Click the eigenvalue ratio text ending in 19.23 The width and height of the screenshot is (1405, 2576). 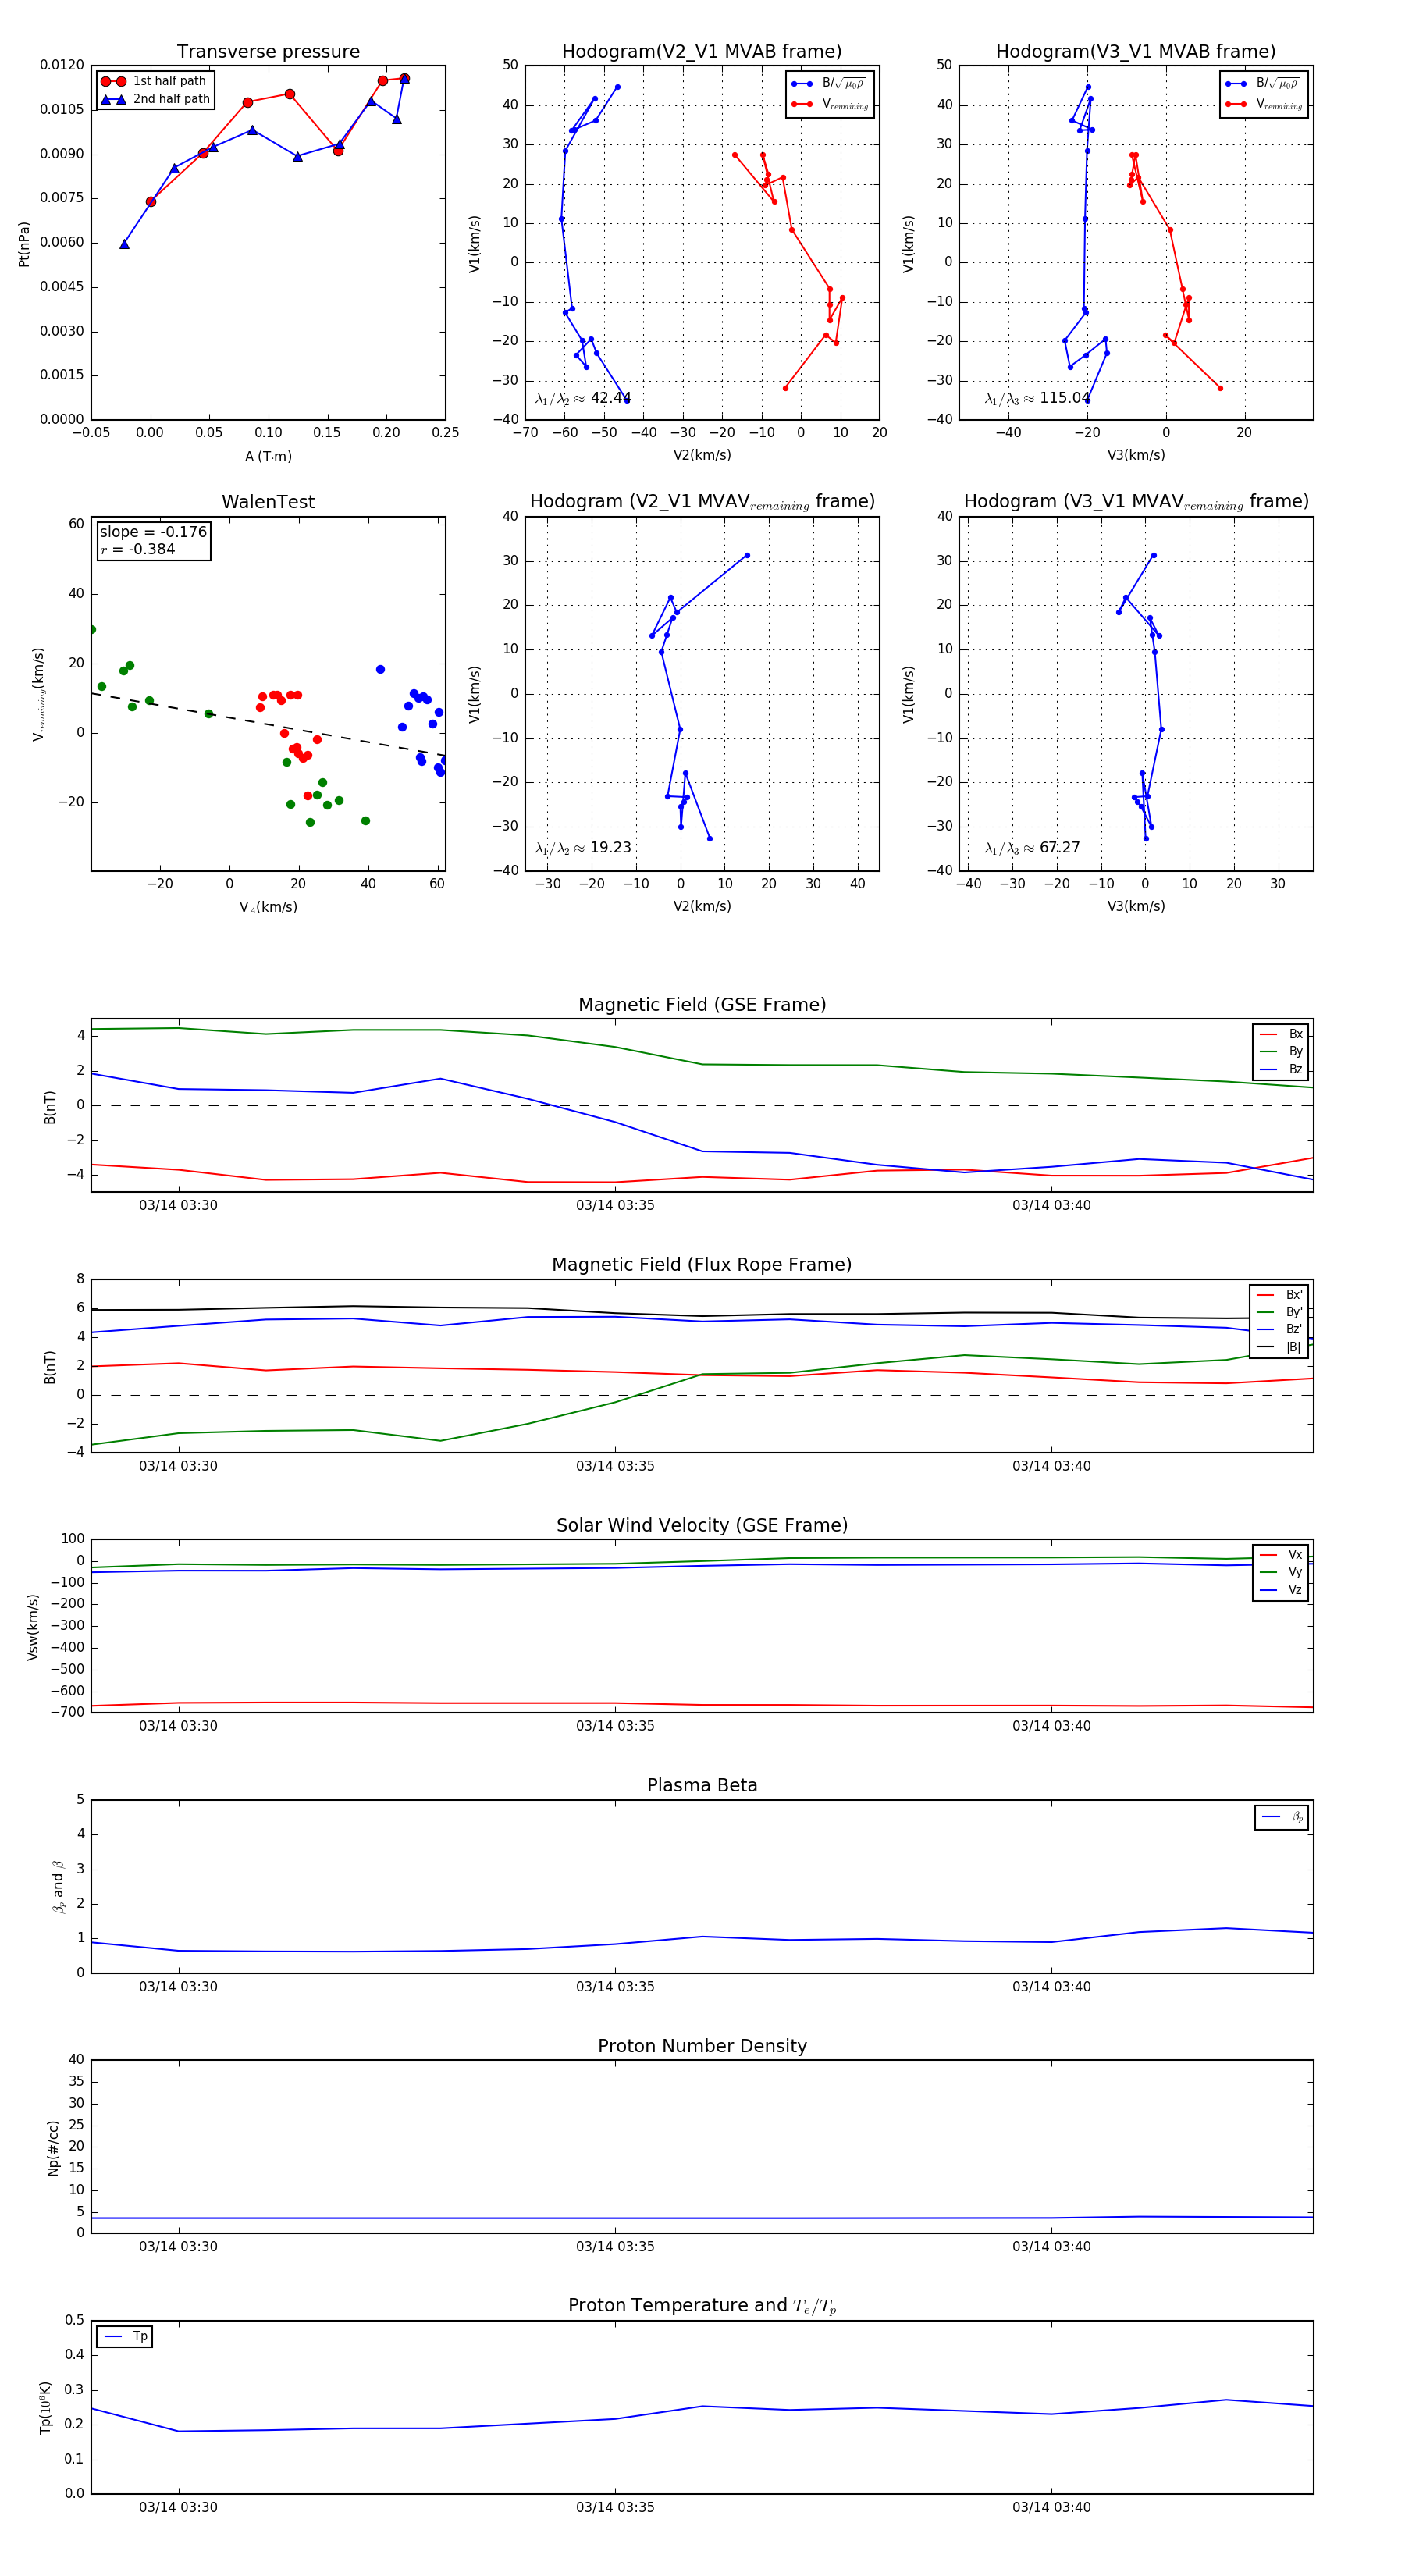pos(583,848)
